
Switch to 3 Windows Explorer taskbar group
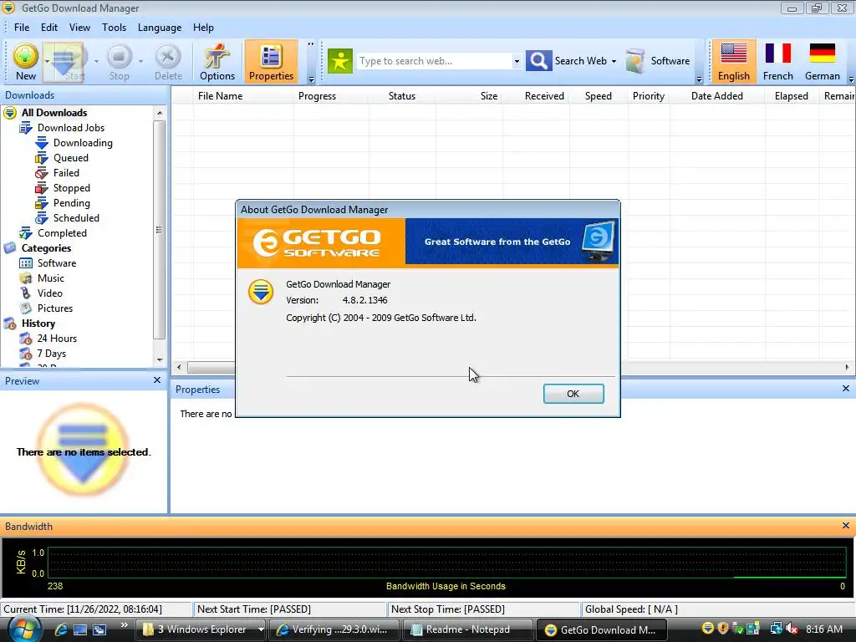201,629
